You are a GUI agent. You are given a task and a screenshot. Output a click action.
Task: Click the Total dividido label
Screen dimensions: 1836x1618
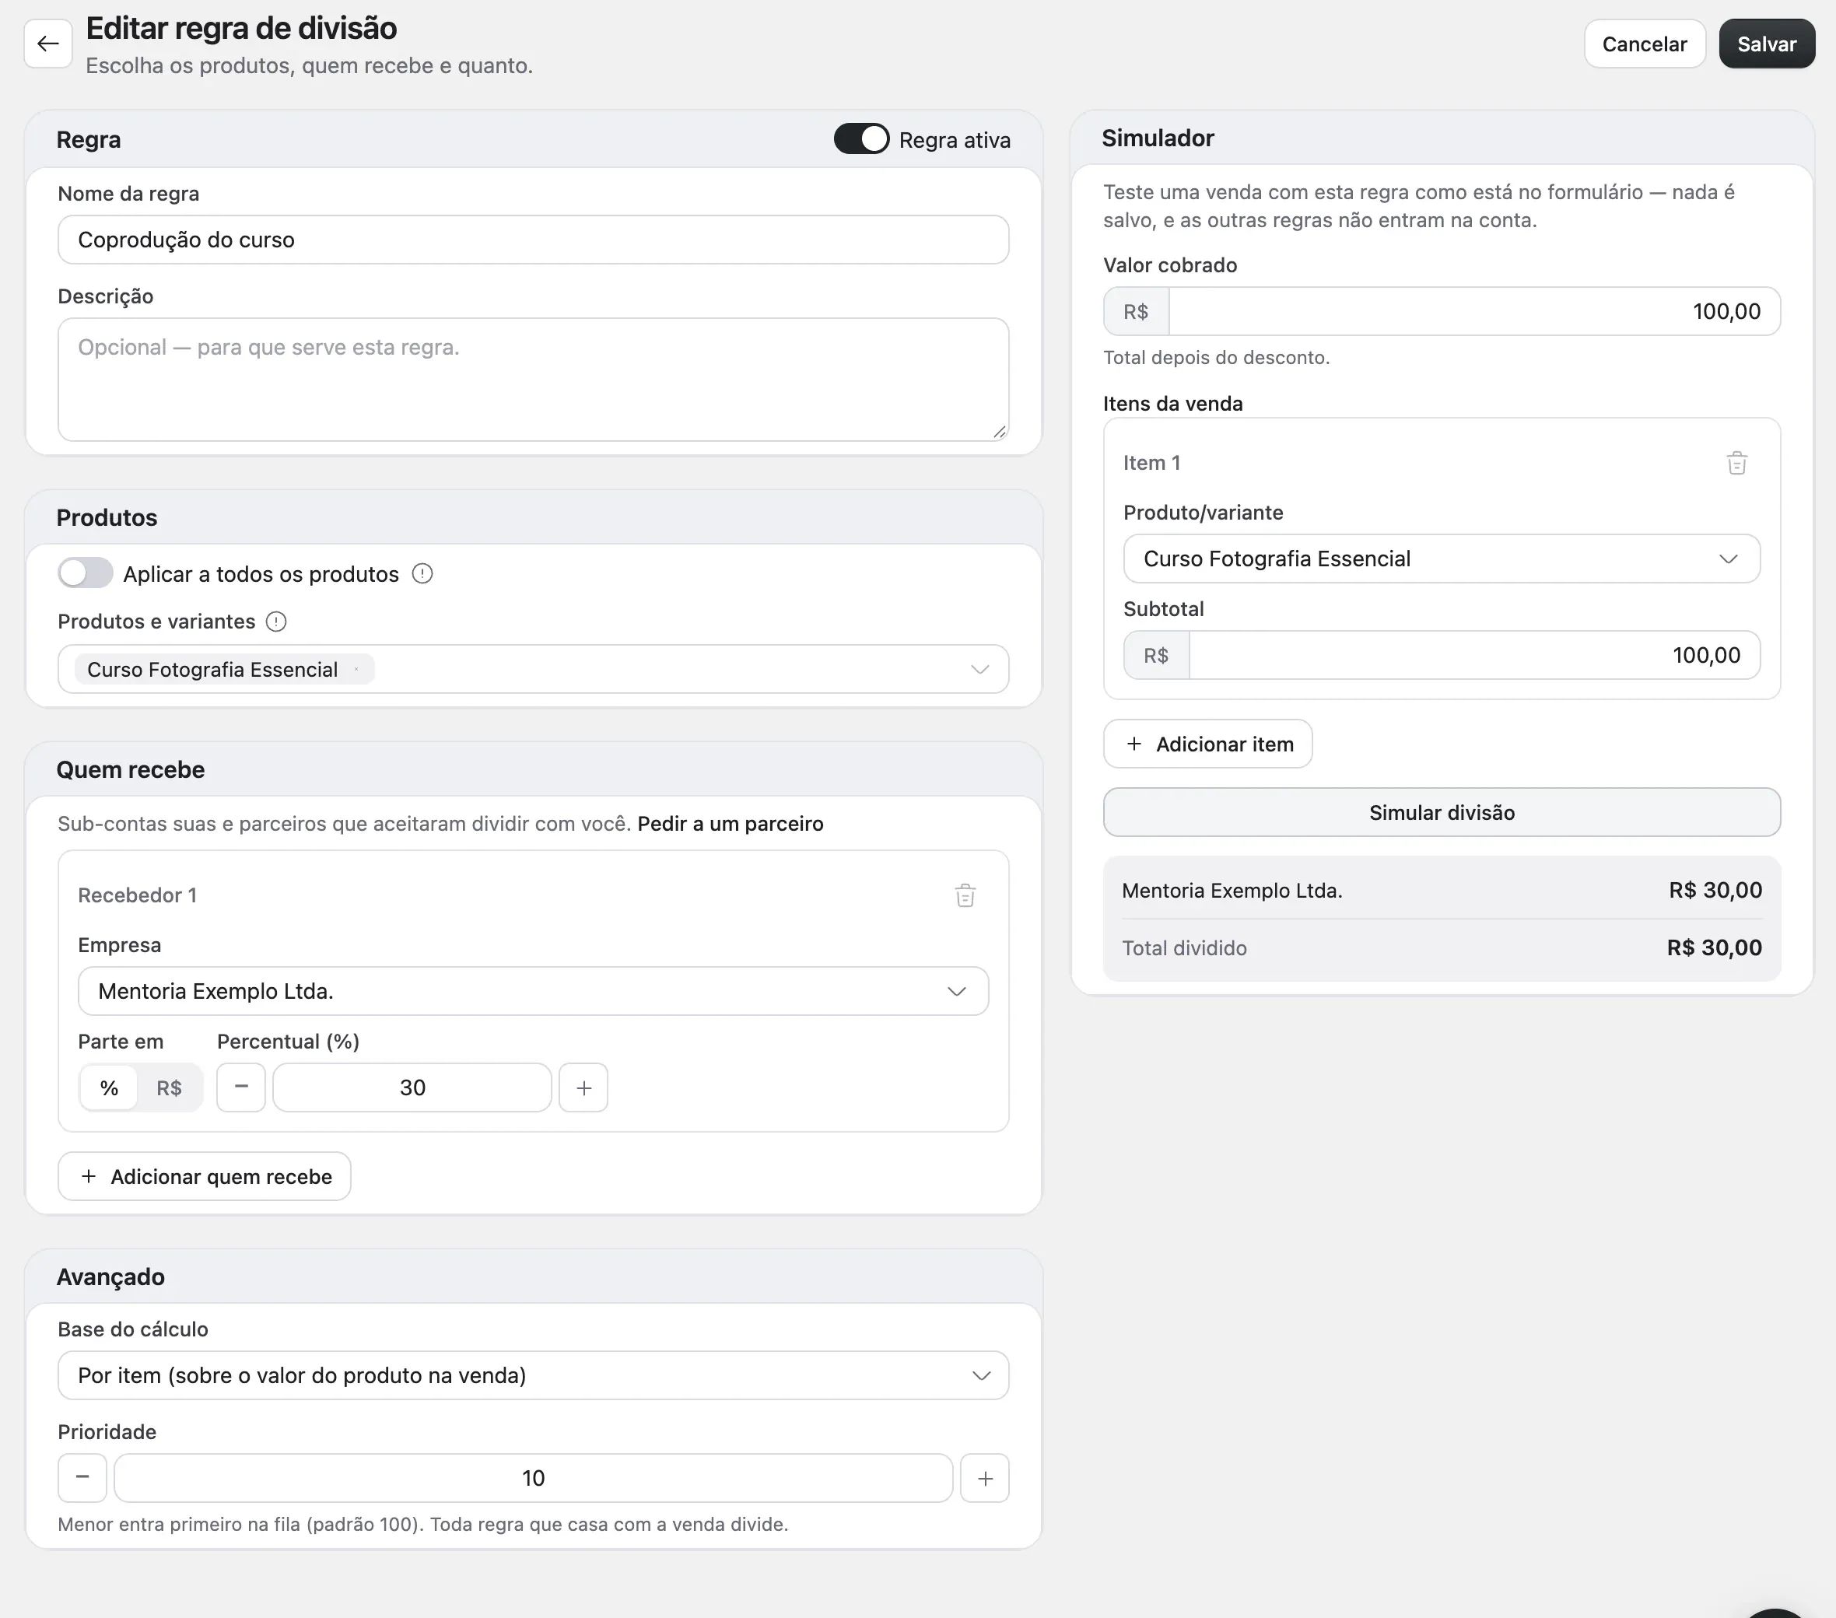1184,947
